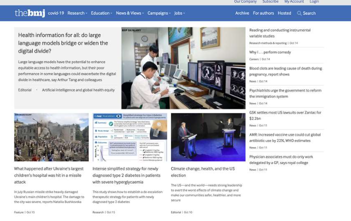Open the large language models headline article
Screen dimensions: 351x221
coord(63,43)
